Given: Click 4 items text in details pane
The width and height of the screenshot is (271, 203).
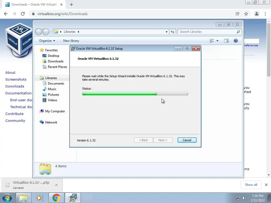Looking at the screenshot, I should (x=61, y=166).
